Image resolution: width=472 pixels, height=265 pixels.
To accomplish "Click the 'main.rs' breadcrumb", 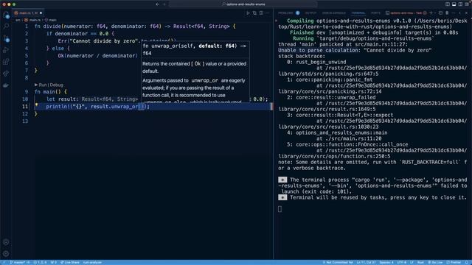I will point(35,20).
